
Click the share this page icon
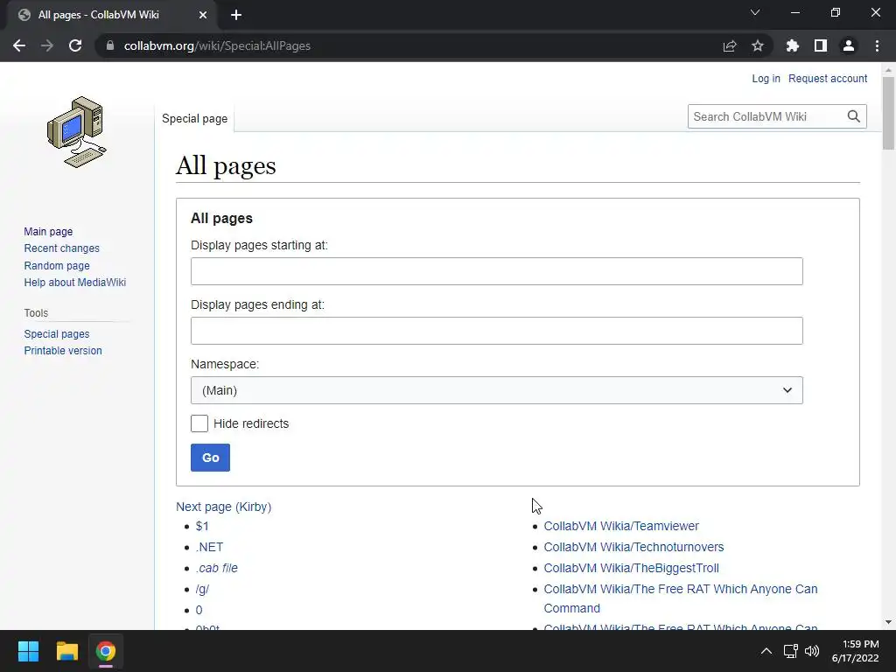click(730, 45)
